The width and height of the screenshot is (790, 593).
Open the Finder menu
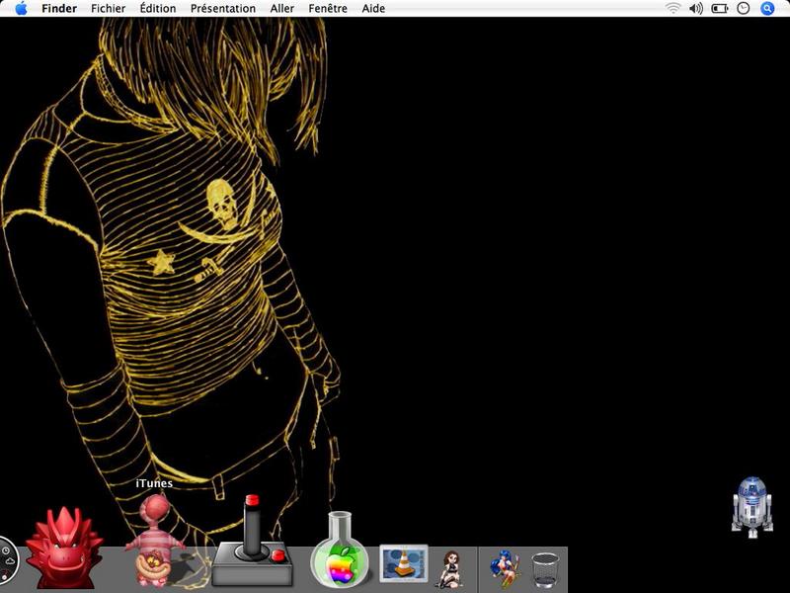[59, 8]
